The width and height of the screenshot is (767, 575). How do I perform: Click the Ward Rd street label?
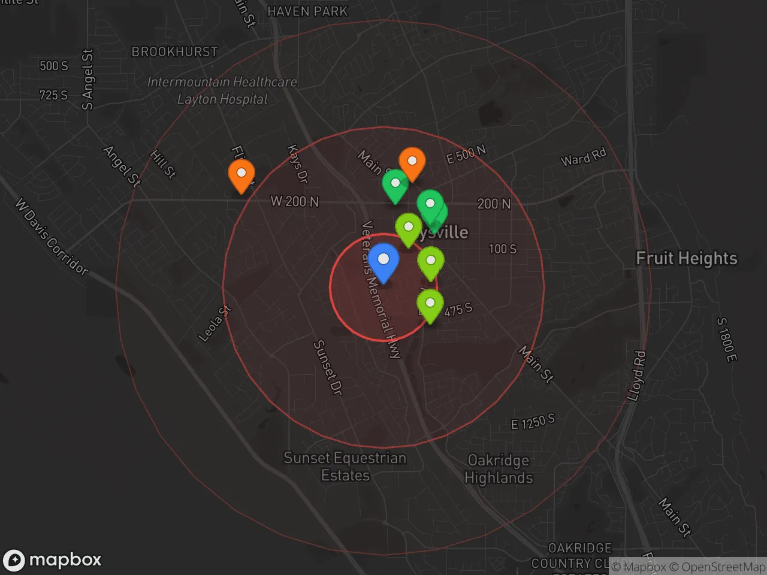(x=583, y=157)
